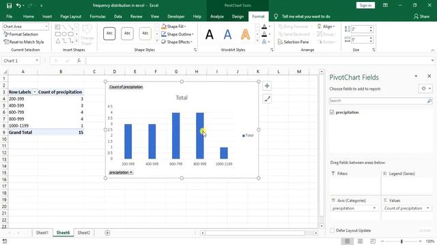
Task: Open the Name Box dropdown arrow
Action: point(36,61)
